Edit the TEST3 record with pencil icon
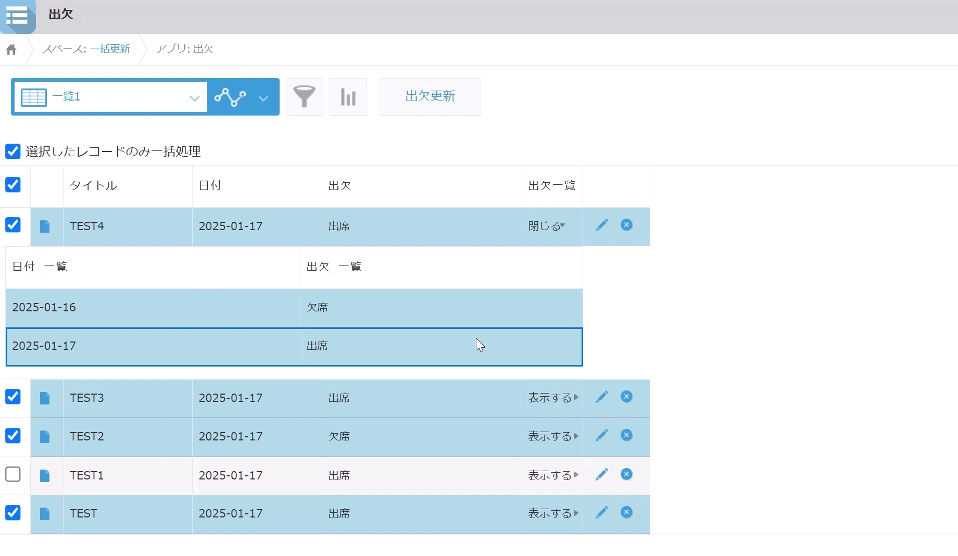This screenshot has width=958, height=556. tap(602, 397)
